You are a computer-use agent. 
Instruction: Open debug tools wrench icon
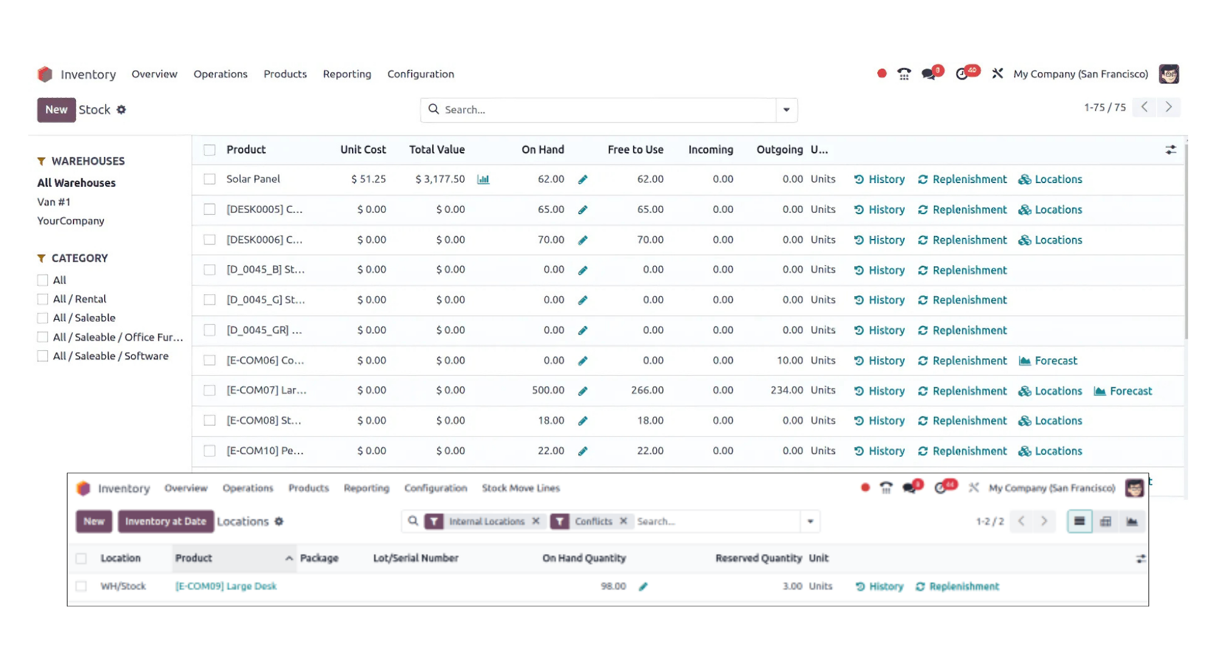997,74
